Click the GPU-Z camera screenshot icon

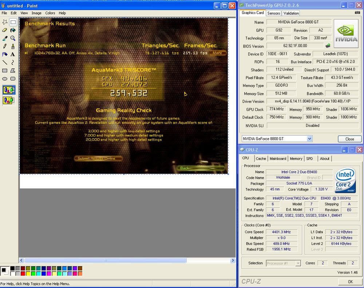(x=357, y=13)
